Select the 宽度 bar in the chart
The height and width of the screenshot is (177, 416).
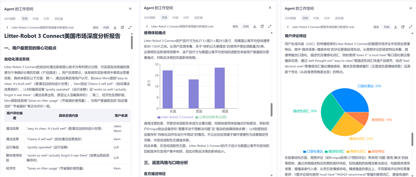[x=193, y=94]
